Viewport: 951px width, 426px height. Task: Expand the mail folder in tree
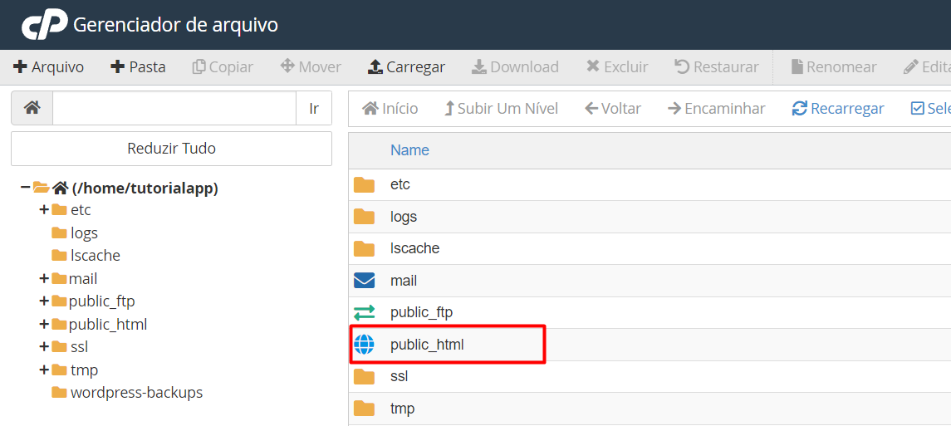44,279
